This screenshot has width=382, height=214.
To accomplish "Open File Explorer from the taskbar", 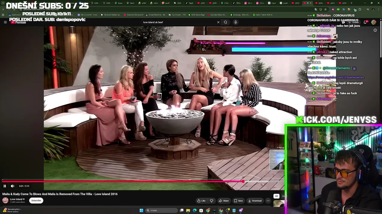I will click(188, 210).
